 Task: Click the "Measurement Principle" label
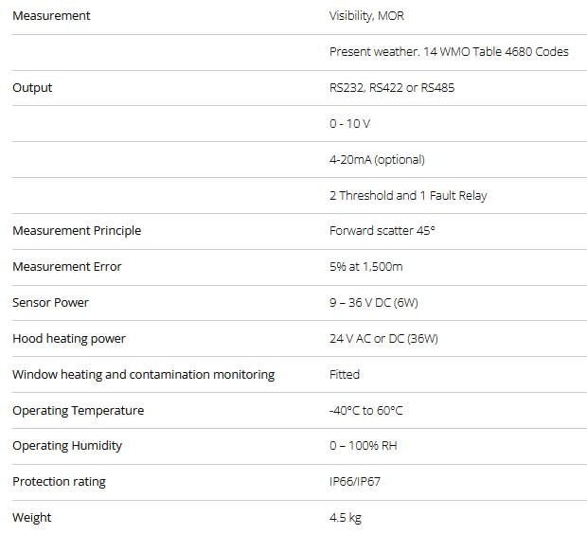[x=77, y=231]
